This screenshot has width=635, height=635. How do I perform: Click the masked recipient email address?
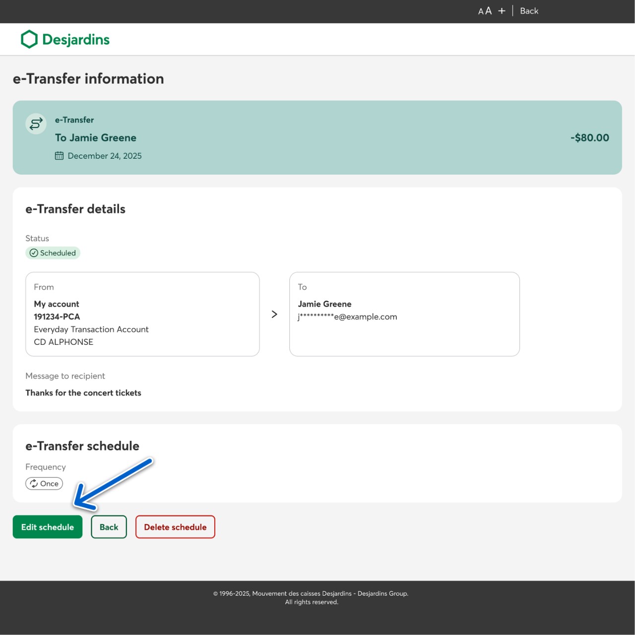pos(347,317)
